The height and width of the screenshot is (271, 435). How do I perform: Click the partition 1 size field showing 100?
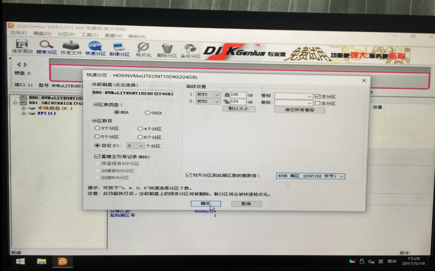238,95
